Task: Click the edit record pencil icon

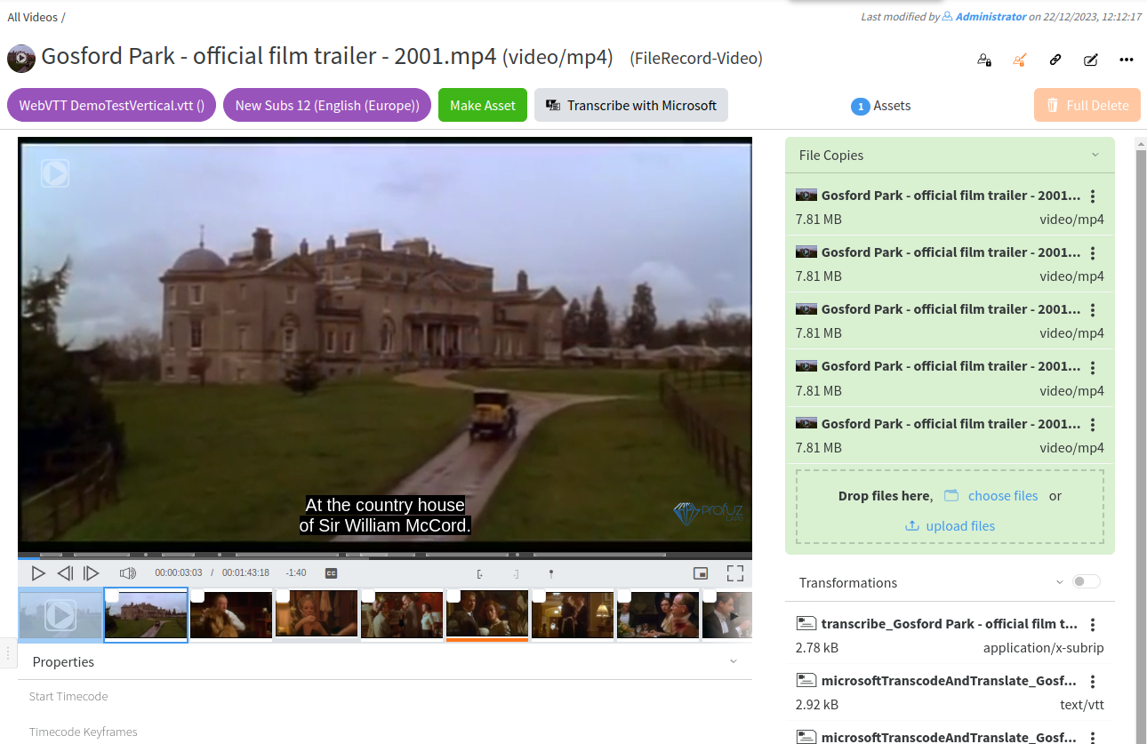Action: 1091,60
